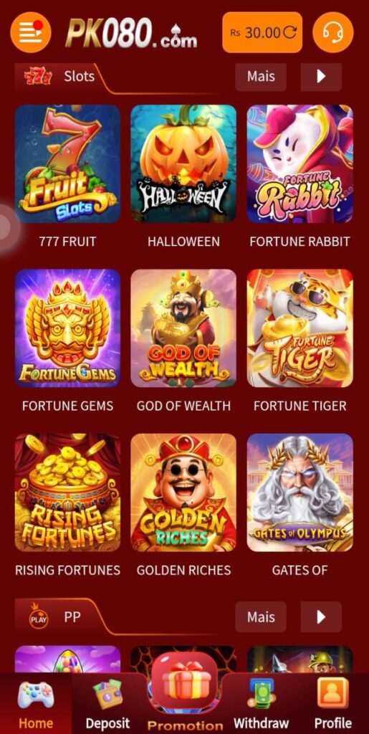Viewport: 369px width, 734px height.
Task: Click Mais in the Slots section
Action: click(261, 77)
